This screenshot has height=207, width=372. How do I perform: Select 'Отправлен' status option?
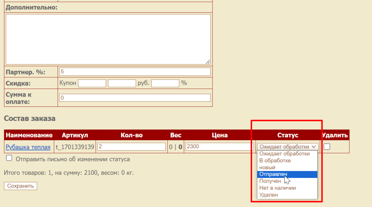coord(287,174)
